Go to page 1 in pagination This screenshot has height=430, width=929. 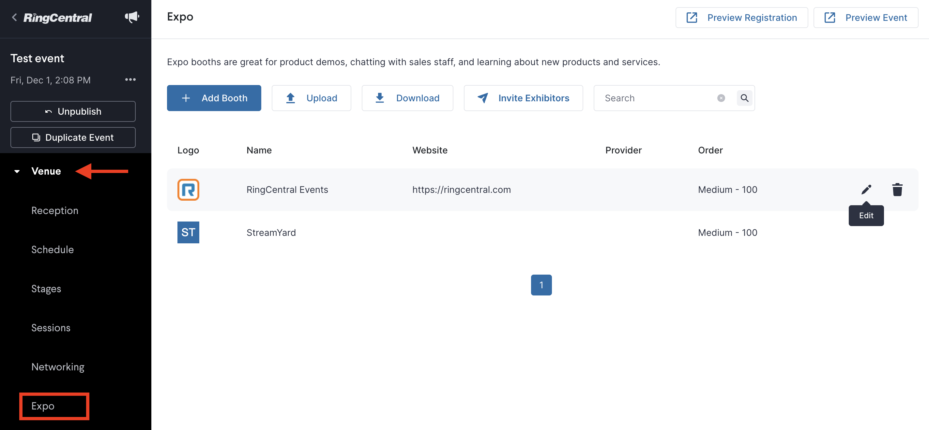541,285
